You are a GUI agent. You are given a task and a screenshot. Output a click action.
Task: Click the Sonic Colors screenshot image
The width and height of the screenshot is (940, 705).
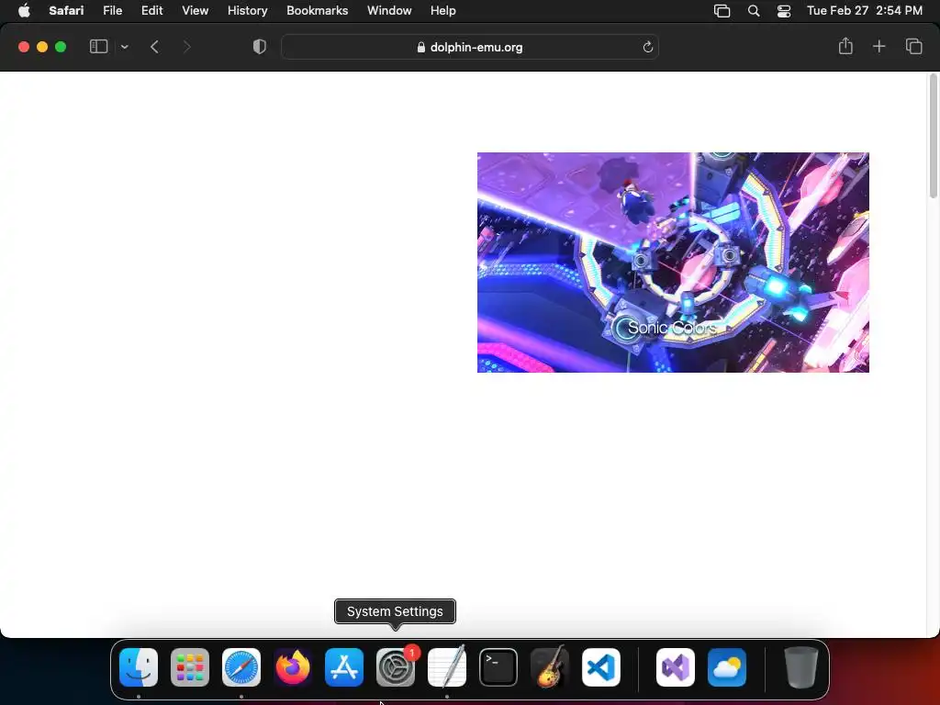coord(673,263)
